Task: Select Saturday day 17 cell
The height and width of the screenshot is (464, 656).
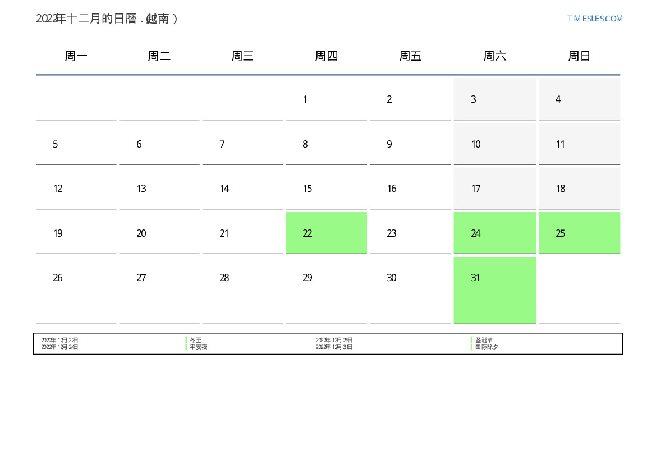Action: point(495,189)
